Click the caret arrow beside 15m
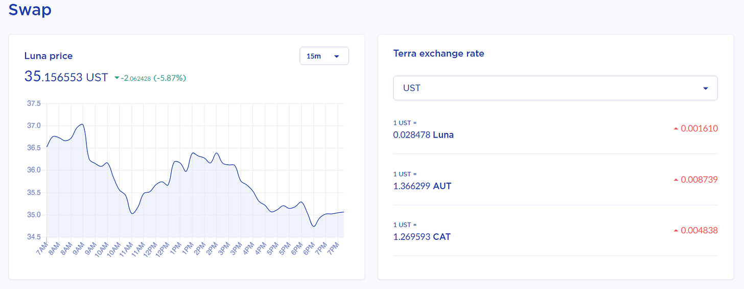 tap(336, 56)
